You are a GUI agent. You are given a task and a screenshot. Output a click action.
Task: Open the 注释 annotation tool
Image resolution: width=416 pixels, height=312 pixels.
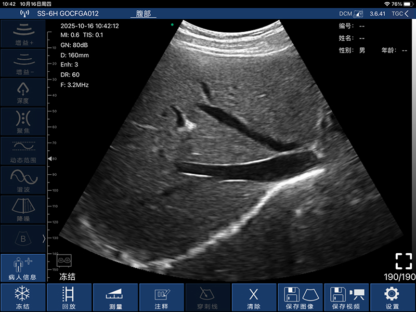162,297
